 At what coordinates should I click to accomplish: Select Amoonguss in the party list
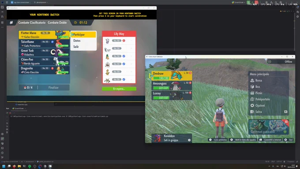point(172,86)
